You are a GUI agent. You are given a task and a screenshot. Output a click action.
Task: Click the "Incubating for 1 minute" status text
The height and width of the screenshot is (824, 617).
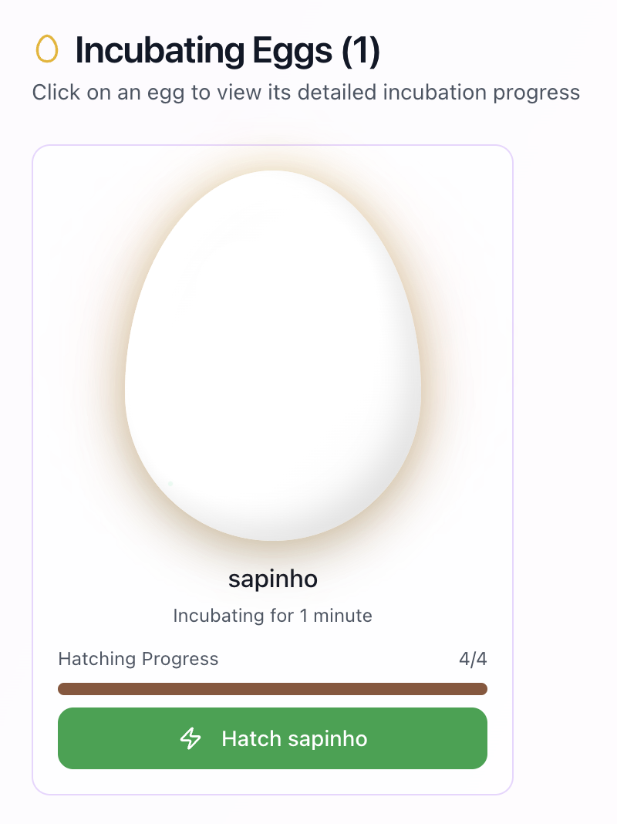272,616
